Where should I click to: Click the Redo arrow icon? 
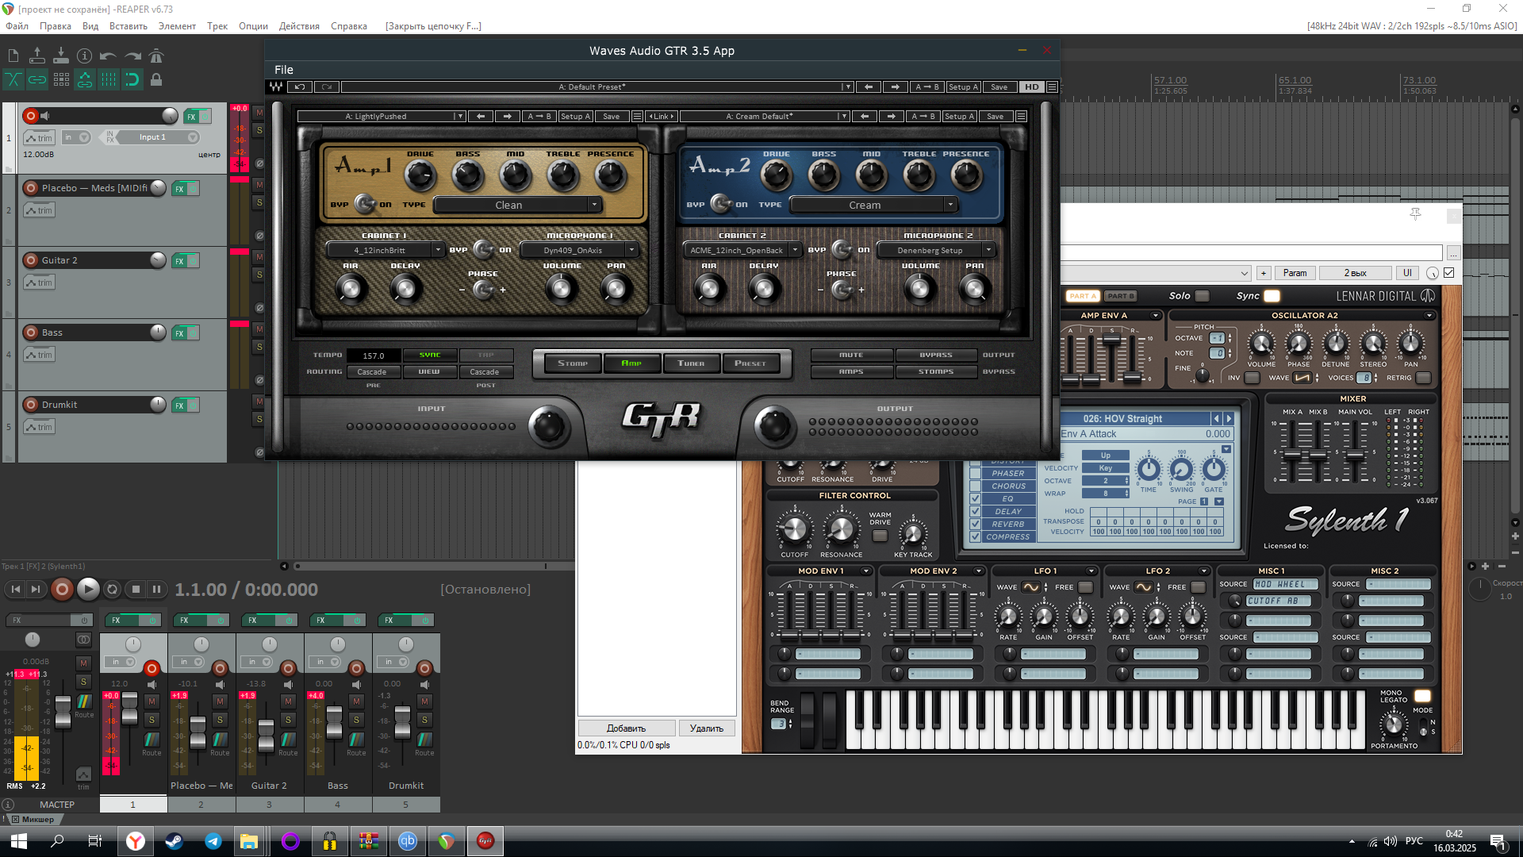132,56
